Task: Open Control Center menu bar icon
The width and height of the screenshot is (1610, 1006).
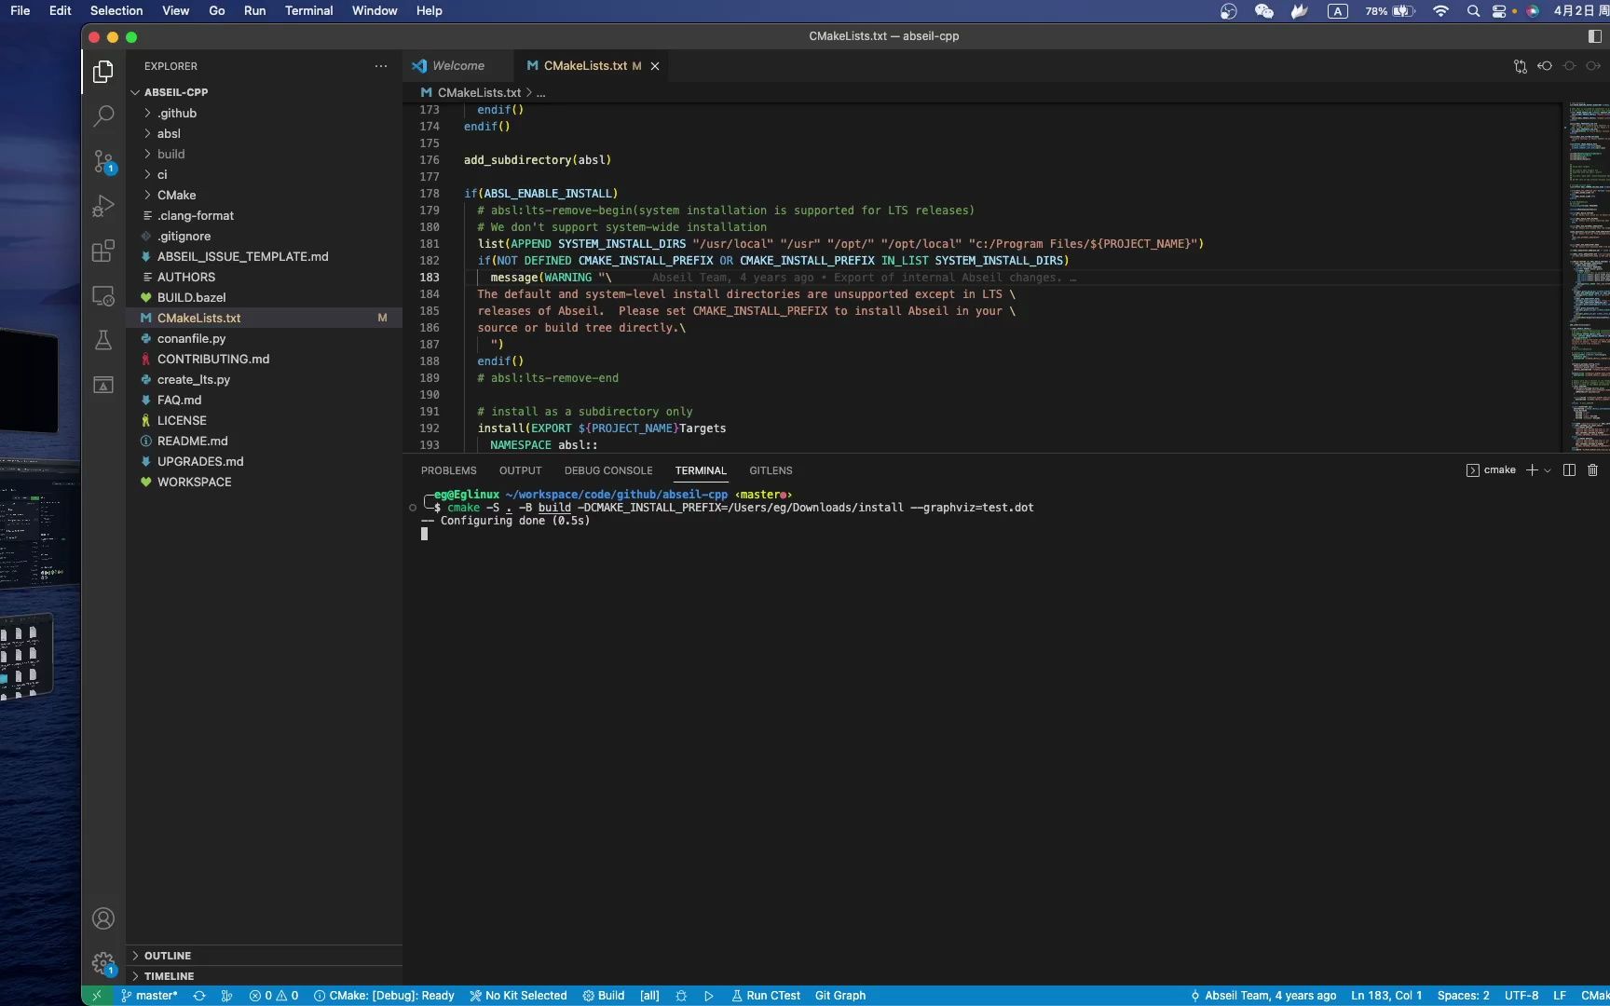Action: tap(1499, 11)
